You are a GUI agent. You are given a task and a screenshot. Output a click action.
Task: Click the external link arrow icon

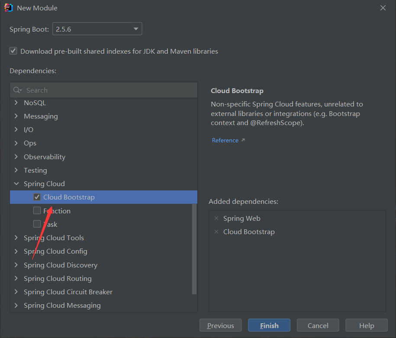click(x=243, y=140)
